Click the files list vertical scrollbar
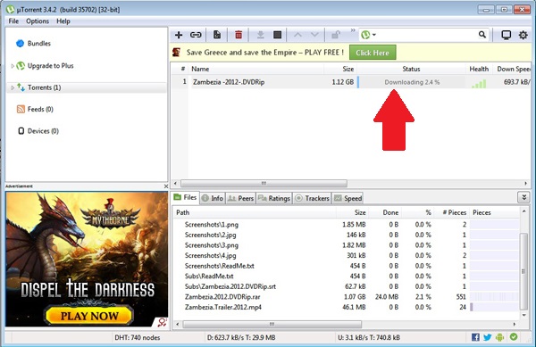 click(523, 271)
